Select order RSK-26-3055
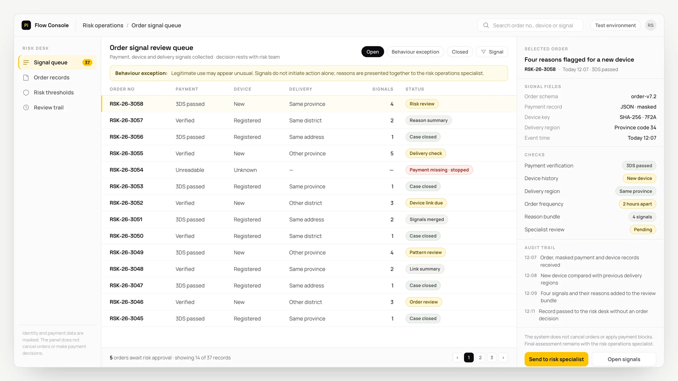678x381 pixels. (x=309, y=153)
